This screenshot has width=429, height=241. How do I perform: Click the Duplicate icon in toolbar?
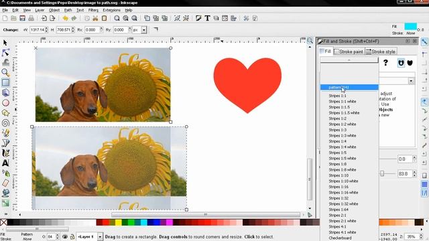pyautogui.click(x=147, y=18)
